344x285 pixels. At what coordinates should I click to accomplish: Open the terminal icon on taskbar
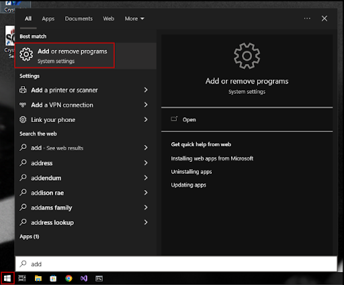click(99, 278)
